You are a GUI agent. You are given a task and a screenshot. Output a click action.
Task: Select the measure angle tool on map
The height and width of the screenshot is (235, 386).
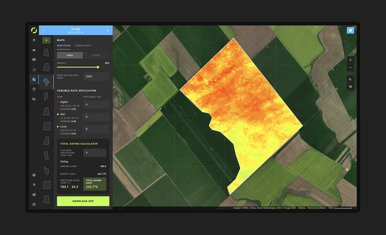tap(350, 79)
